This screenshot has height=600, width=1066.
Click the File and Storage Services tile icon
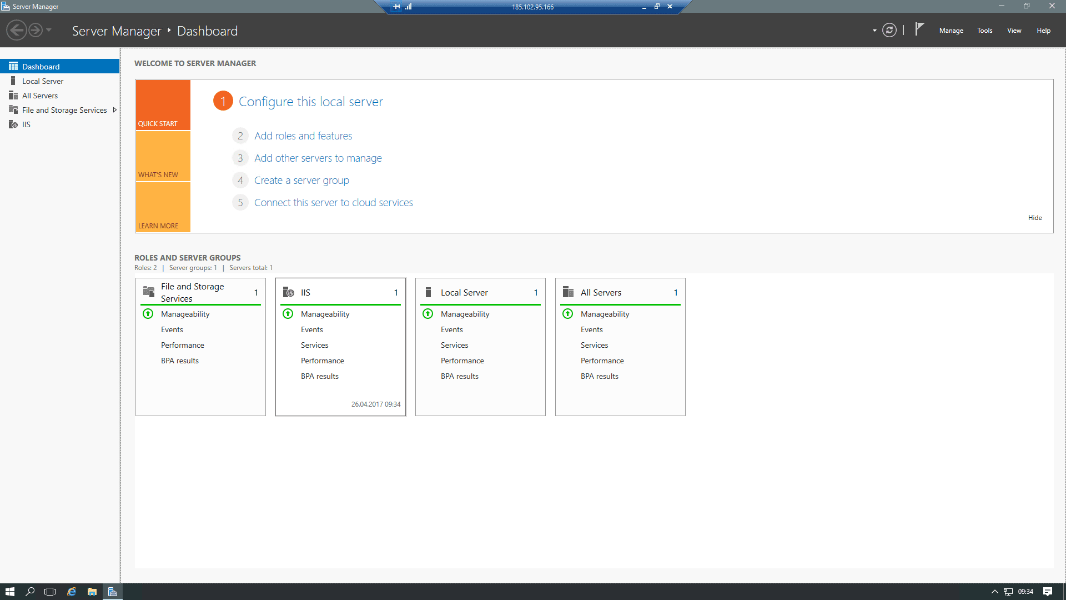148,292
